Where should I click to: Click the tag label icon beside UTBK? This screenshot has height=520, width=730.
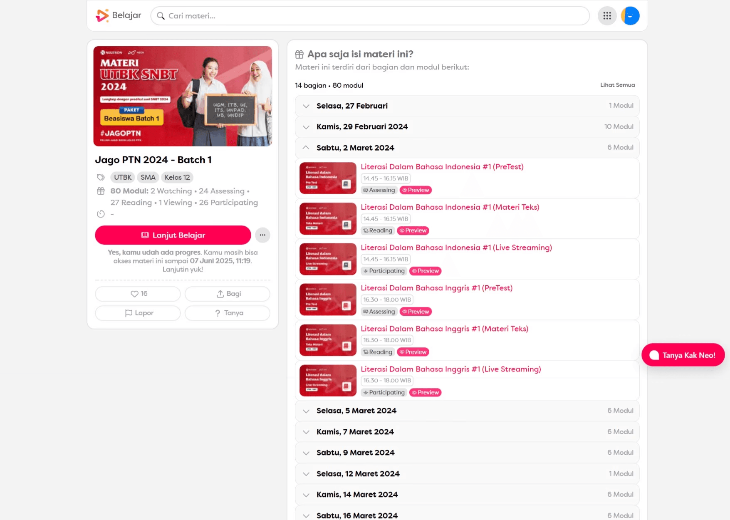[101, 177]
